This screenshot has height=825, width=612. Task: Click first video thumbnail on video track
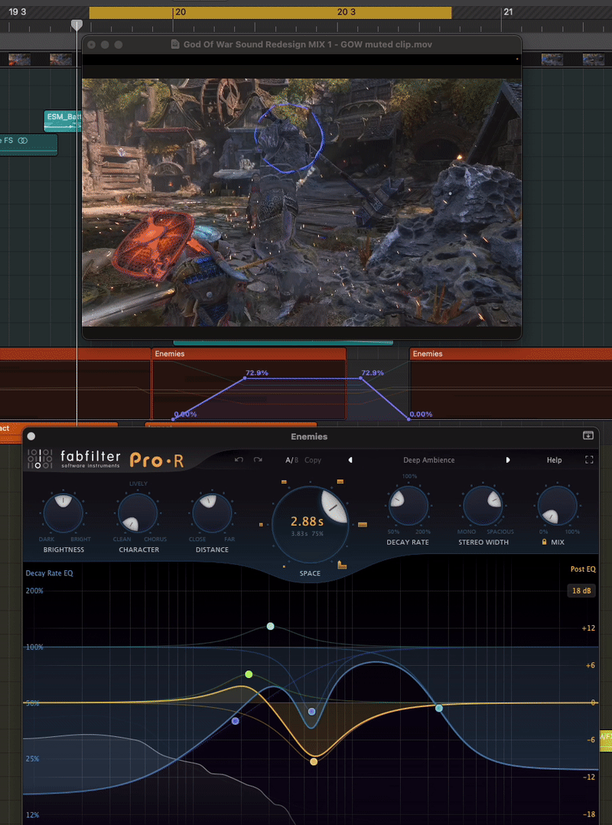(x=19, y=60)
